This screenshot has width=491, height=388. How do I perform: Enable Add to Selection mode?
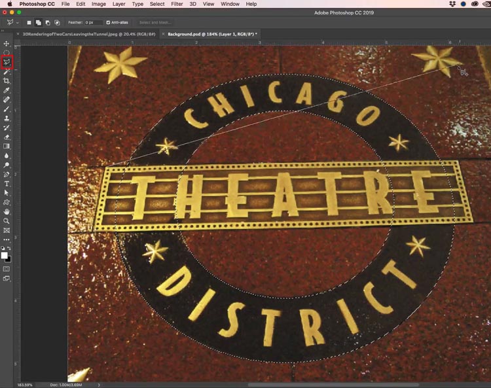coord(39,23)
